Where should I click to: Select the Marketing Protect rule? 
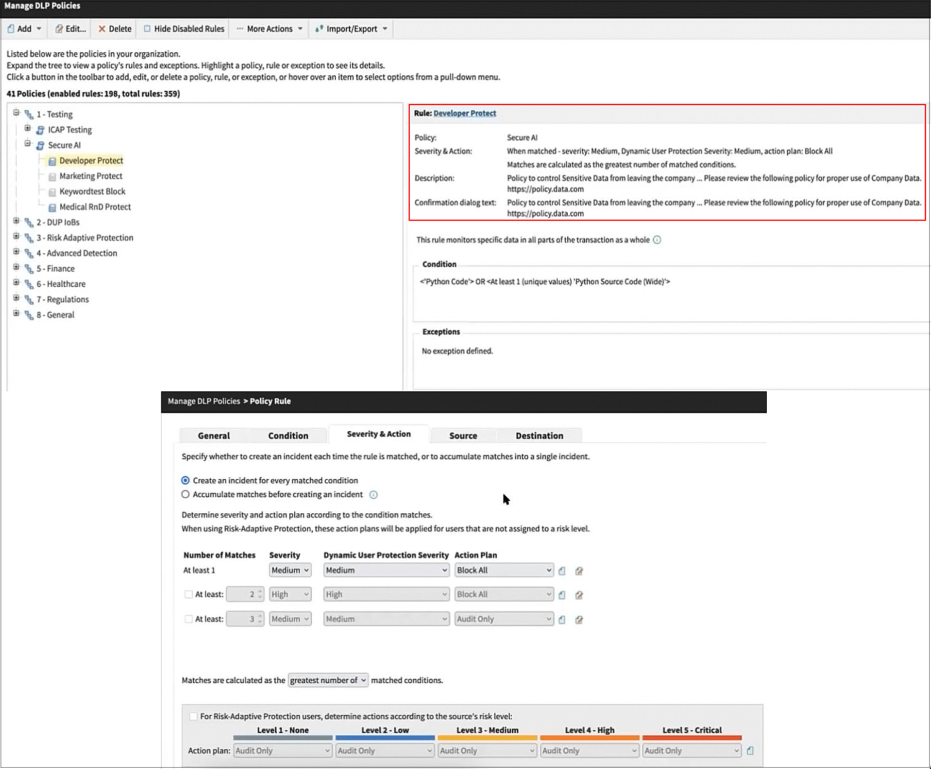[91, 176]
